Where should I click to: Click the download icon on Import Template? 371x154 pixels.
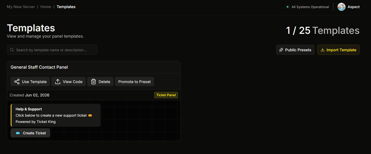[322, 50]
